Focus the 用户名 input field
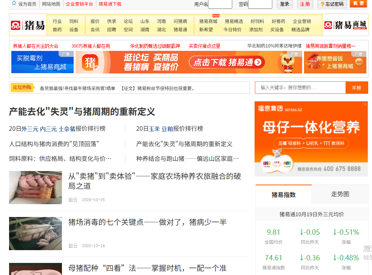372x275 pixels. point(220,4)
